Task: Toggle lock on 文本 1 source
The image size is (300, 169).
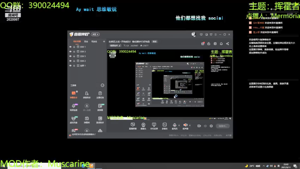Action: [74, 47]
